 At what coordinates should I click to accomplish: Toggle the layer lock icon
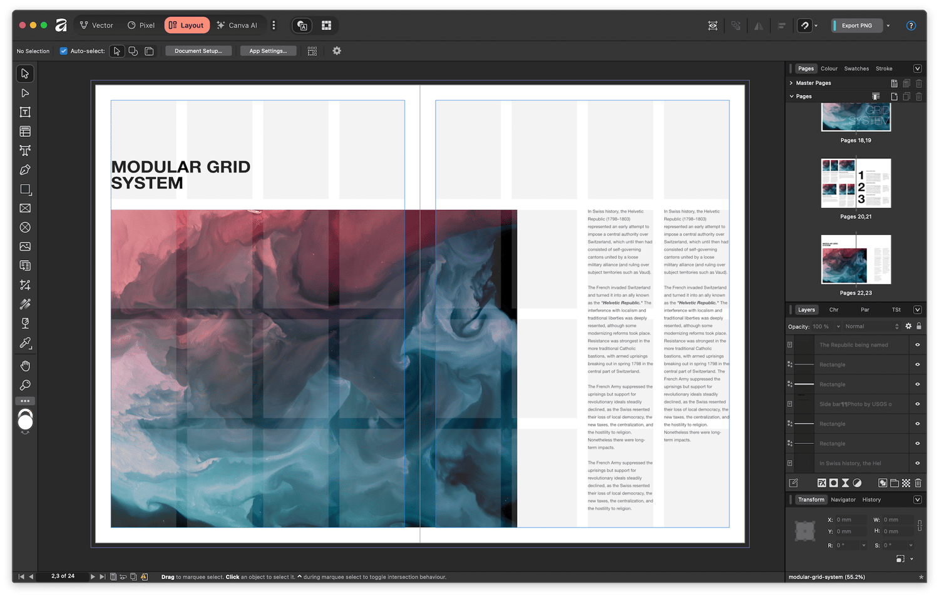(919, 326)
